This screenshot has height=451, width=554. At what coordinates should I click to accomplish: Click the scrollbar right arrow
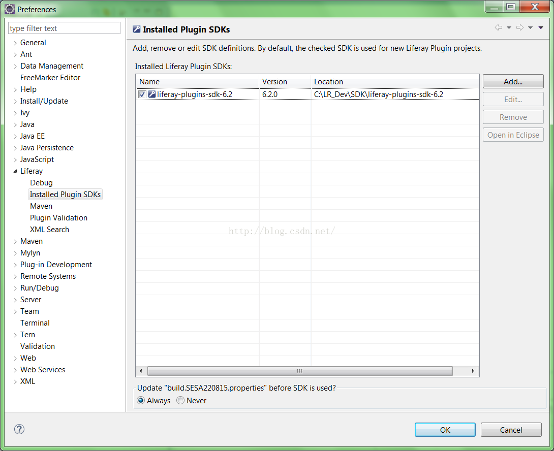pos(473,371)
